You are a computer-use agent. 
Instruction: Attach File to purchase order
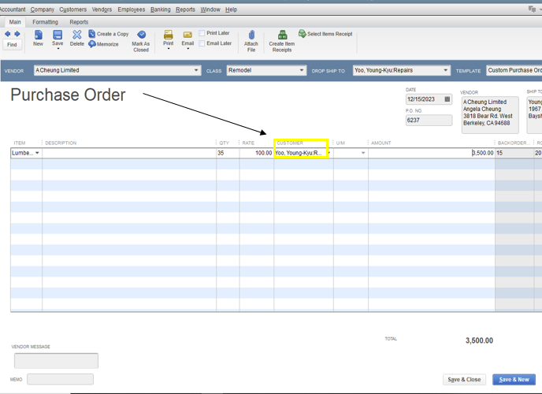[x=251, y=41]
